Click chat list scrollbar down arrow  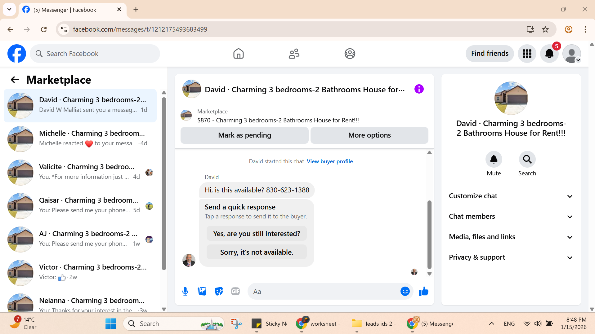point(164,309)
